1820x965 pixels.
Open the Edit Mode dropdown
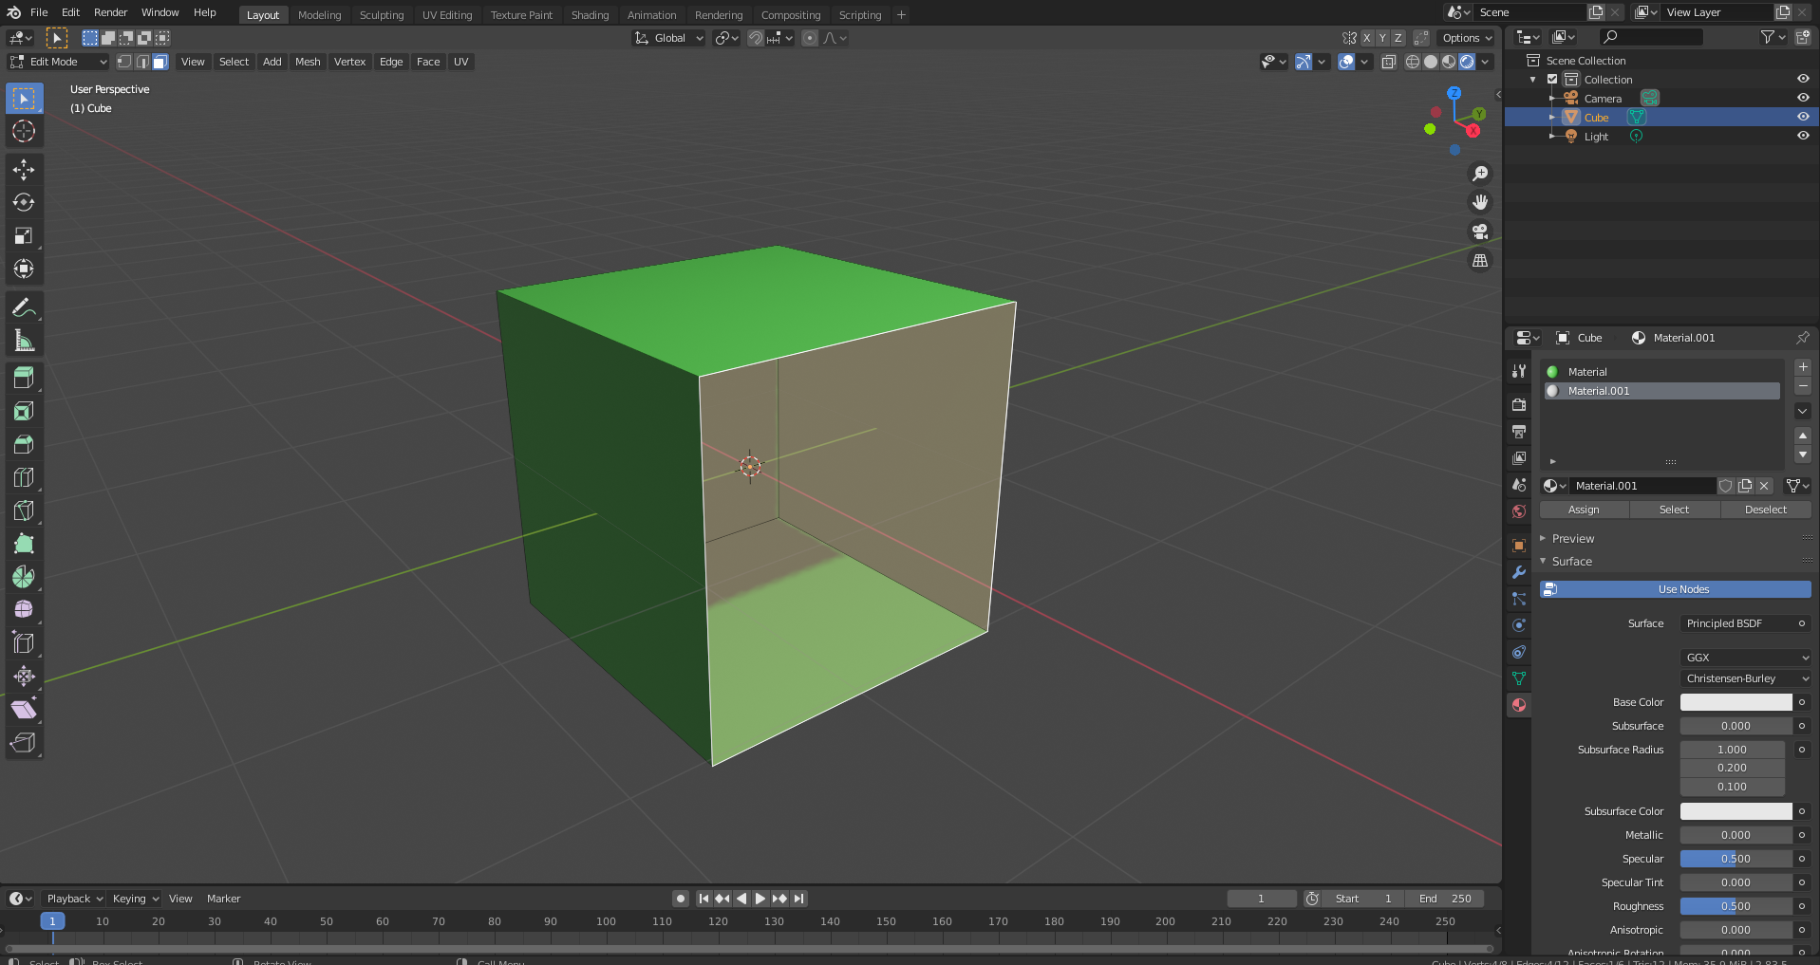[x=58, y=62]
